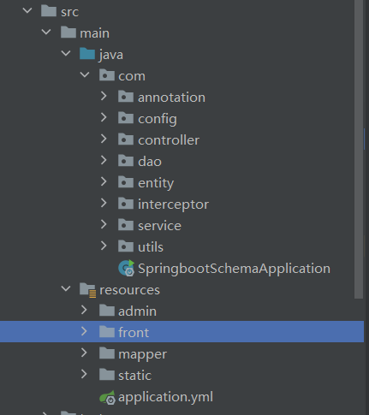Image resolution: width=369 pixels, height=415 pixels.
Task: Expand the static folder chevron
Action: click(84, 375)
